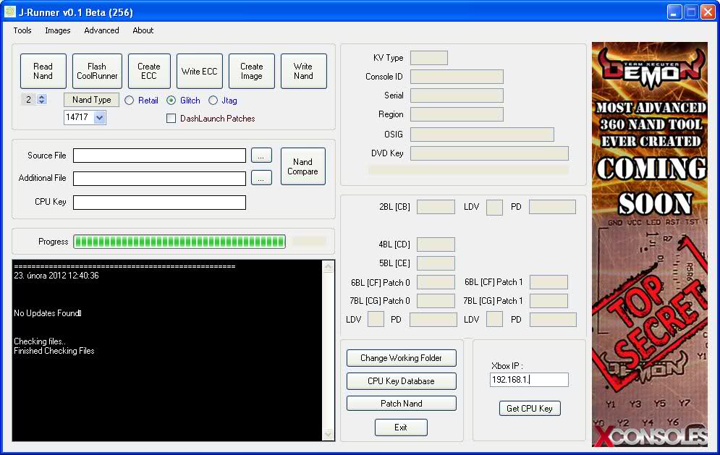Select the Retail radio option

(x=130, y=101)
